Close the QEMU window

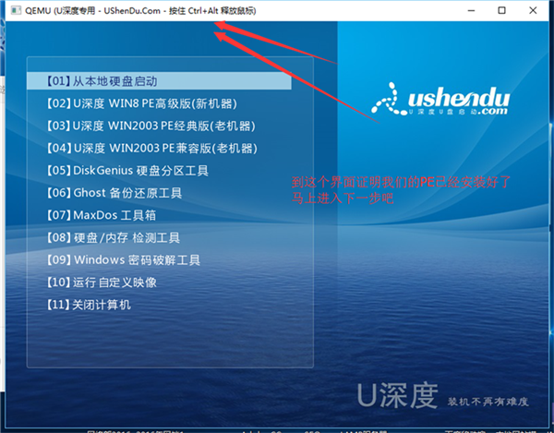point(533,10)
